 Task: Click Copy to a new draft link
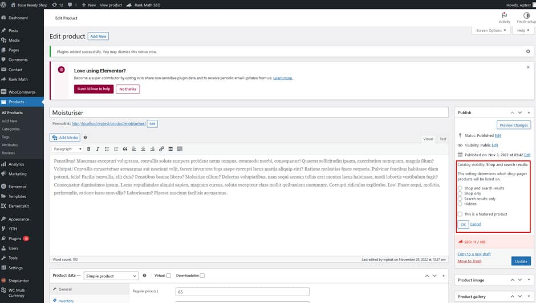(474, 254)
